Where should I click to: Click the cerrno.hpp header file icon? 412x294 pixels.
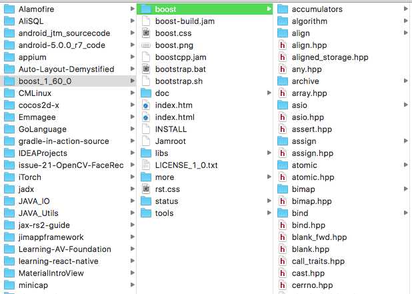283,285
